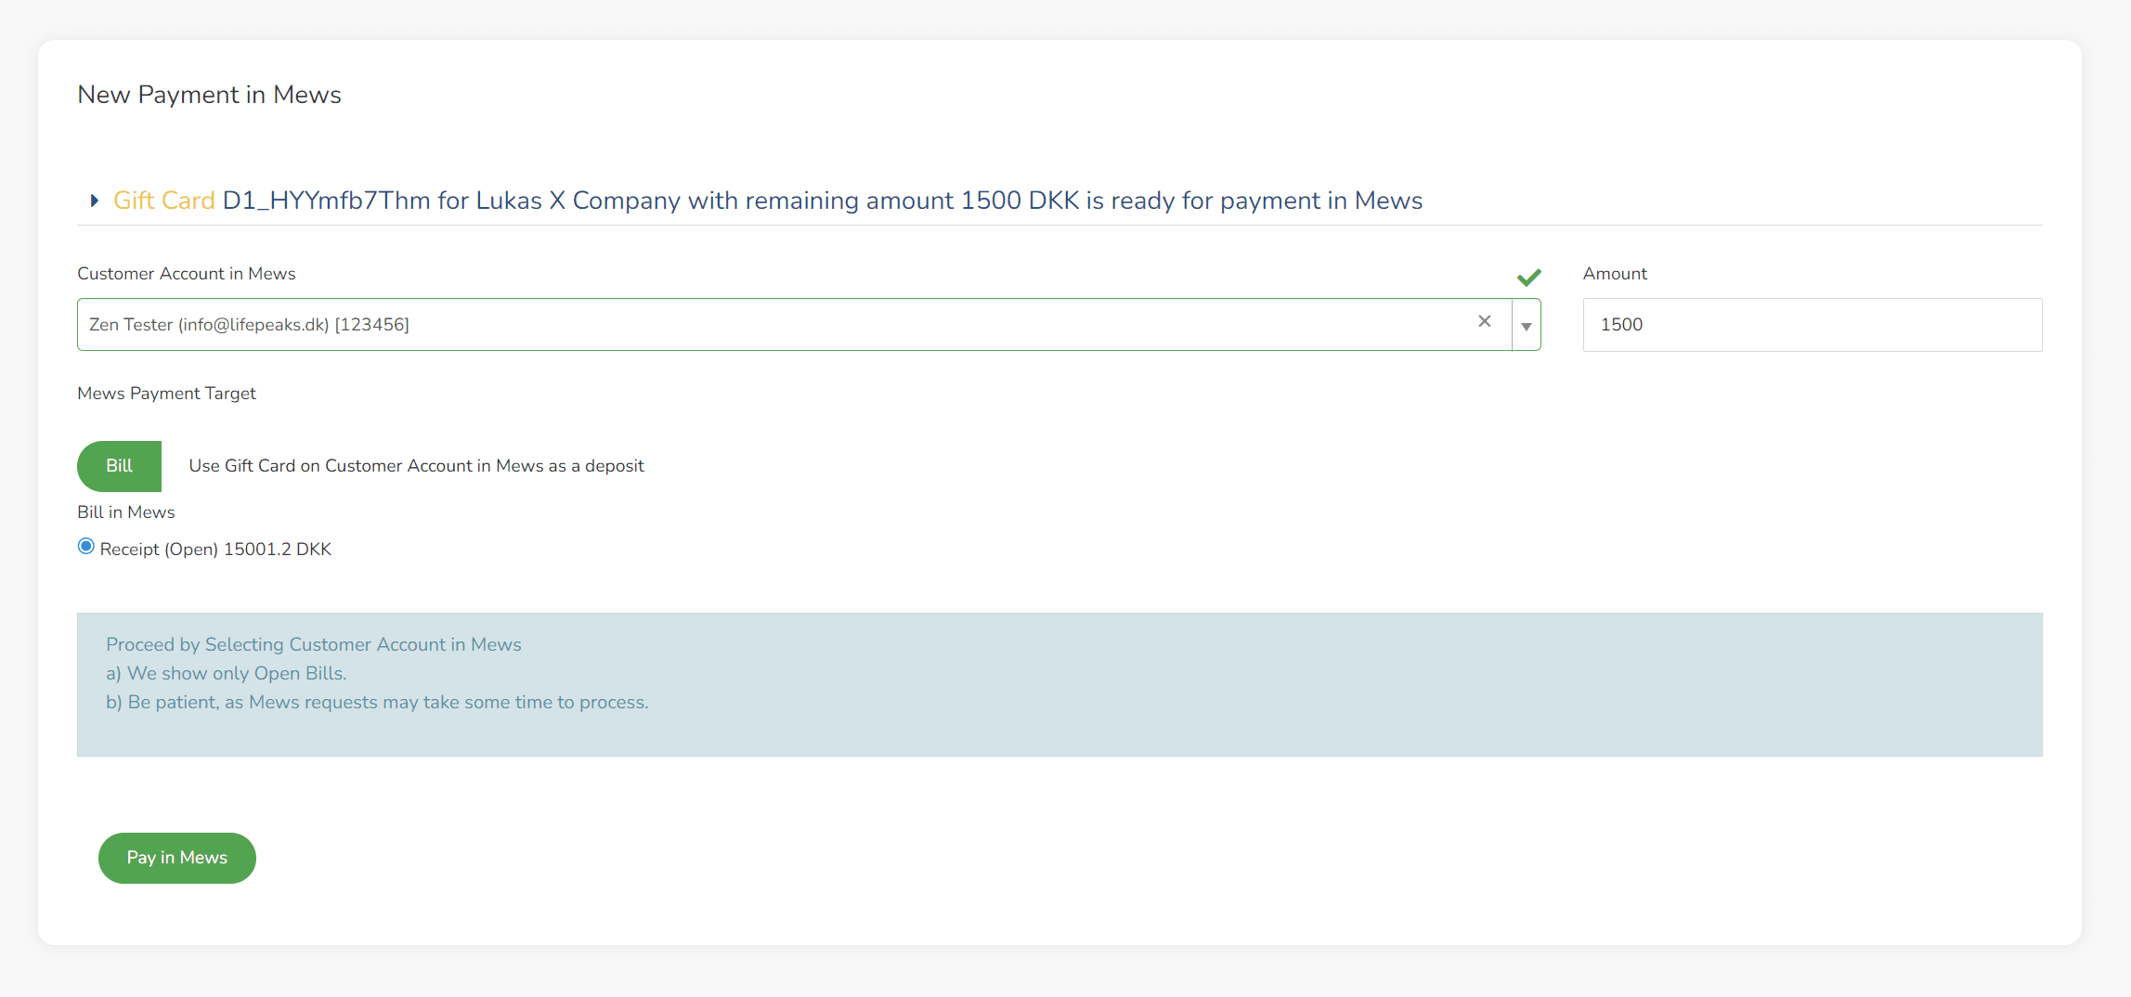
Task: Click the Proceed by Selecting Customer Account notice
Action: 313,644
